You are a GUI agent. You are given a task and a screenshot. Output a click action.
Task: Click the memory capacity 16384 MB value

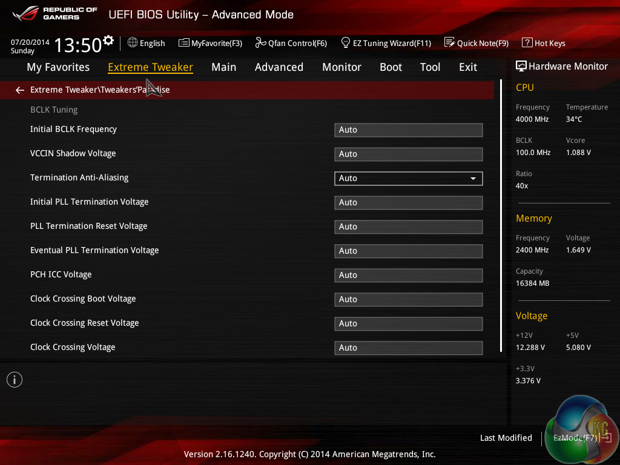pos(532,283)
